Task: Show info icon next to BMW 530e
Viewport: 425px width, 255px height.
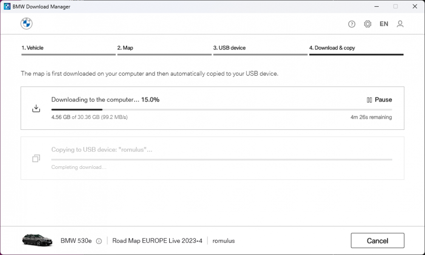Action: coord(99,241)
